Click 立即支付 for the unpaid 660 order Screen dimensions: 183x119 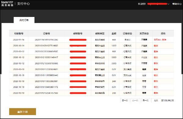[x=158, y=40]
